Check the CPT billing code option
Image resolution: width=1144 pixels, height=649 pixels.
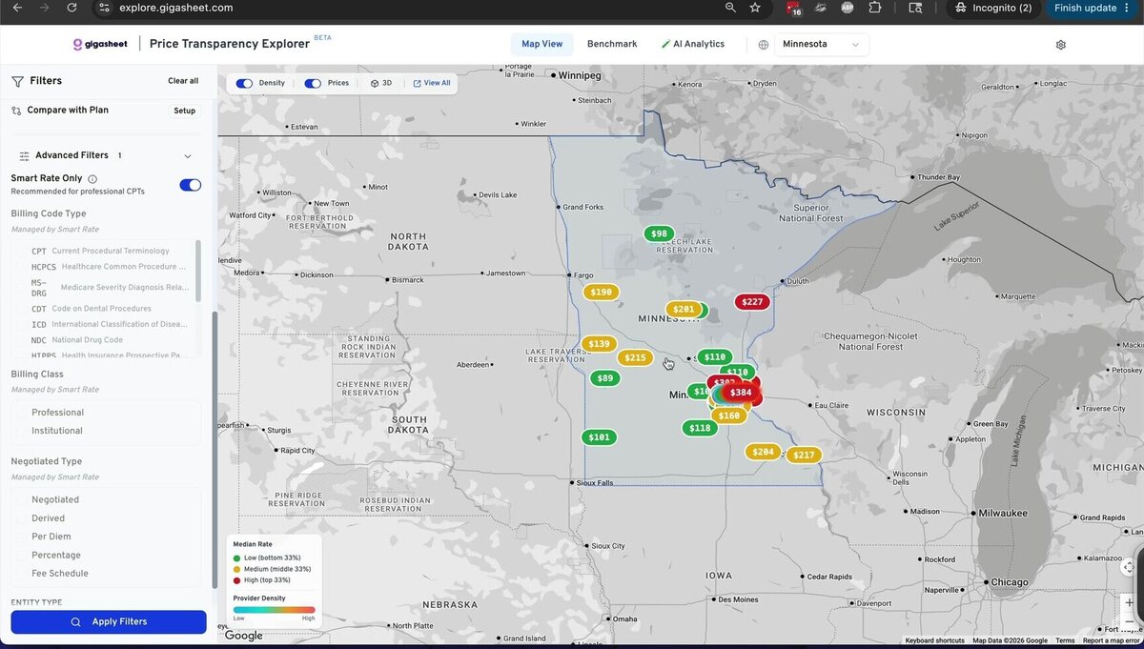23,252
